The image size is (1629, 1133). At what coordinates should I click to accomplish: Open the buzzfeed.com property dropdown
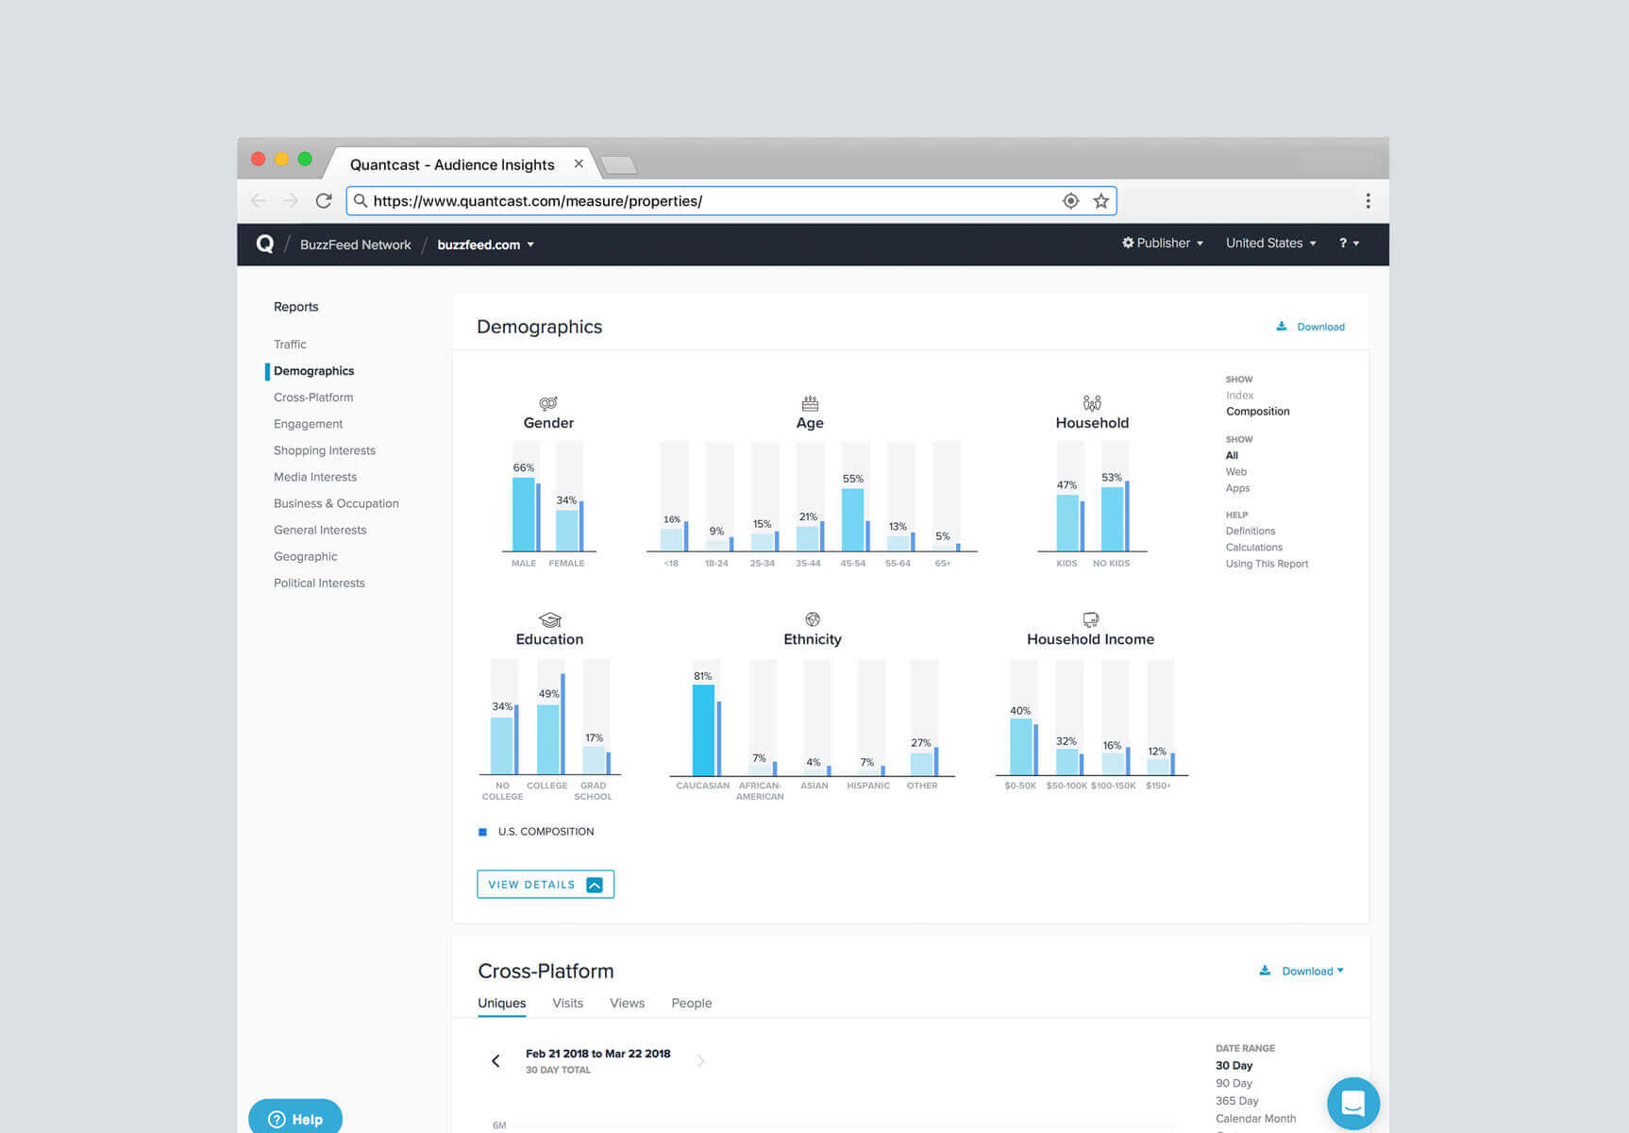click(485, 245)
